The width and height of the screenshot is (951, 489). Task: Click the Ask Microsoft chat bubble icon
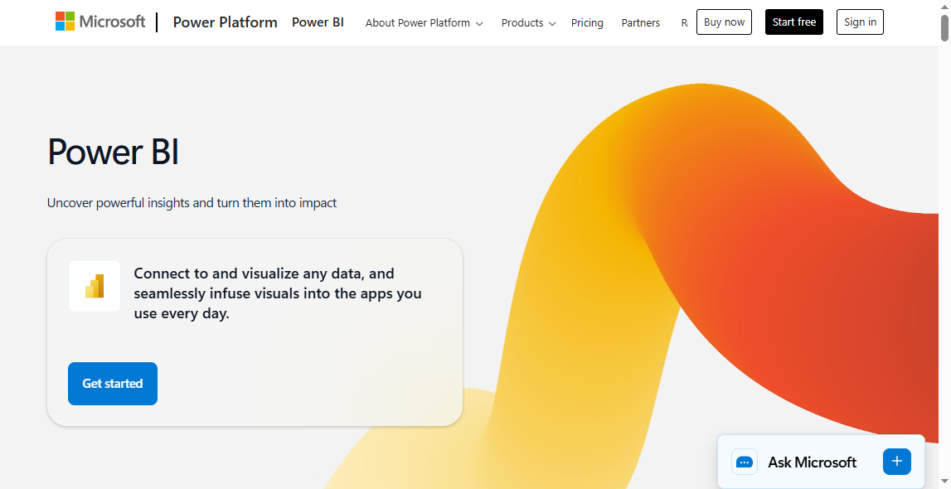tap(745, 462)
